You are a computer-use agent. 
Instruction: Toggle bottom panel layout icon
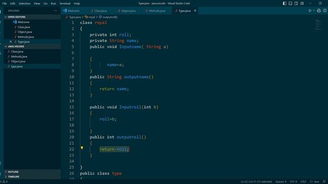point(291,4)
